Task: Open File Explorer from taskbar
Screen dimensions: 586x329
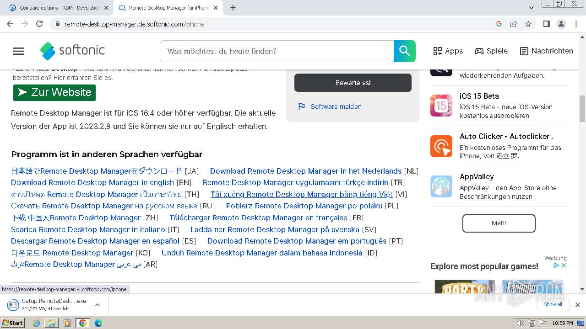Action: tap(52, 323)
